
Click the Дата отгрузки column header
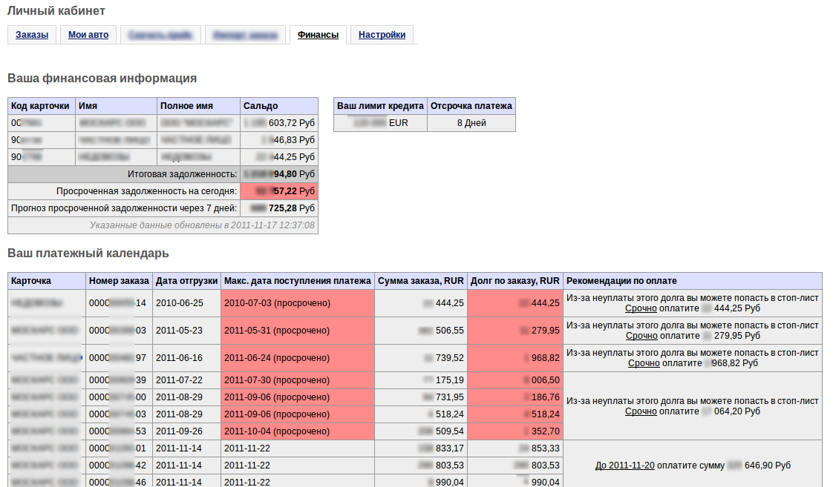click(x=186, y=281)
